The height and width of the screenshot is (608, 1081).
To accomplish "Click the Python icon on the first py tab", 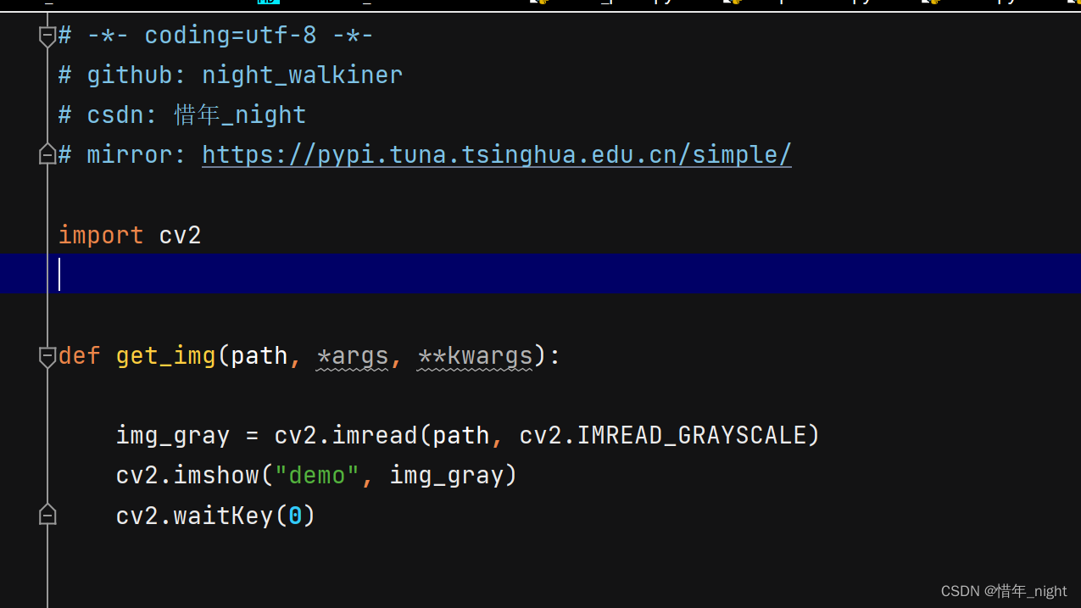I will 541,3.
